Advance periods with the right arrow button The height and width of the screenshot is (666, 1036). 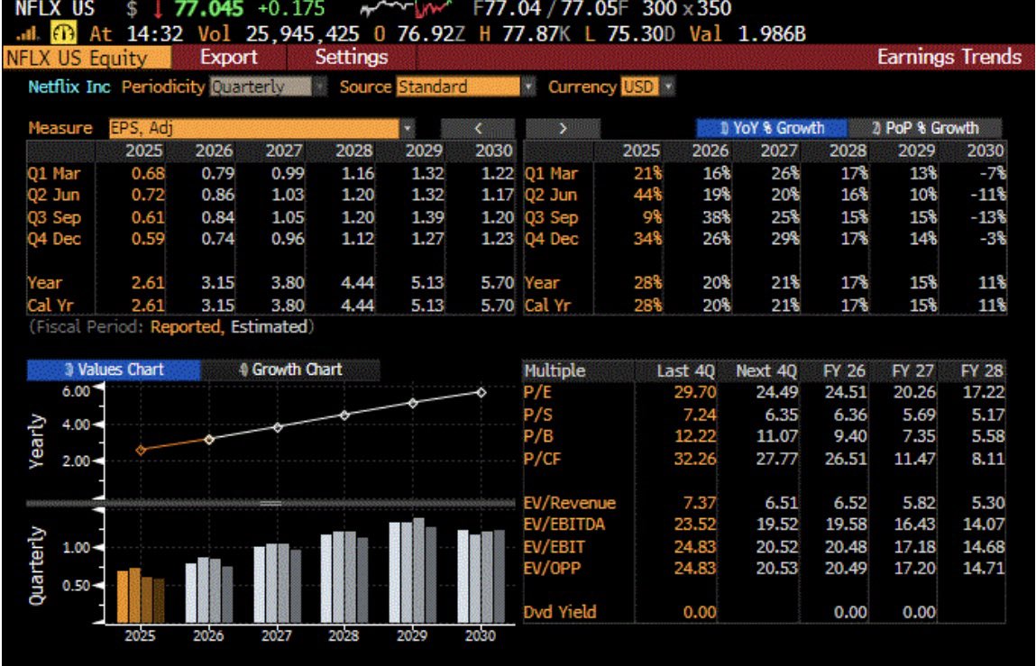tap(563, 128)
